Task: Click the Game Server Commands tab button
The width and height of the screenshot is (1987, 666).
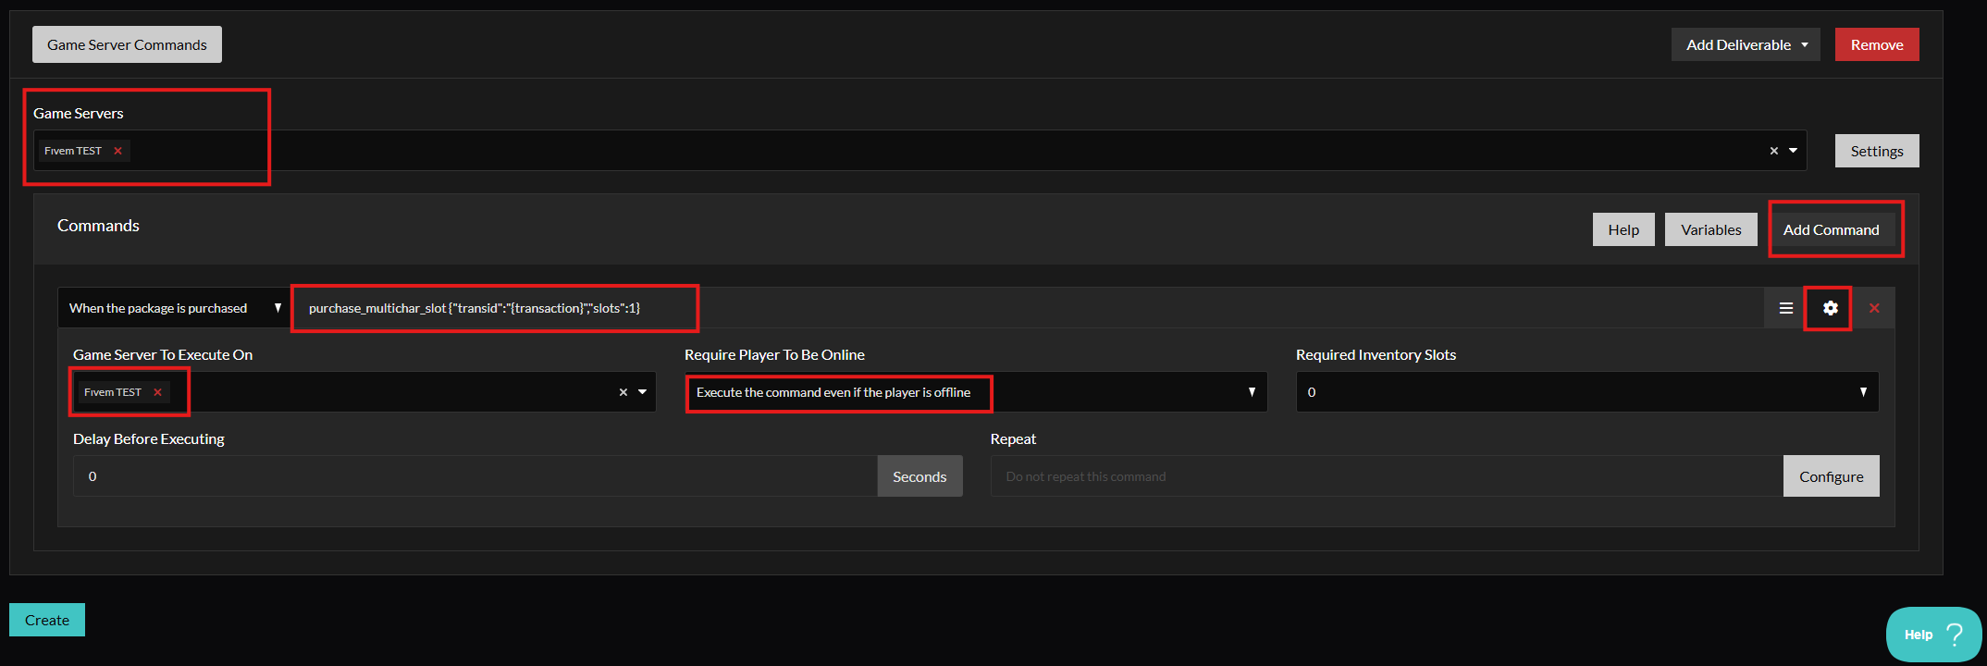Action: (x=127, y=44)
